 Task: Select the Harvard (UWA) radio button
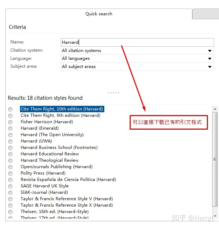(x=10, y=141)
